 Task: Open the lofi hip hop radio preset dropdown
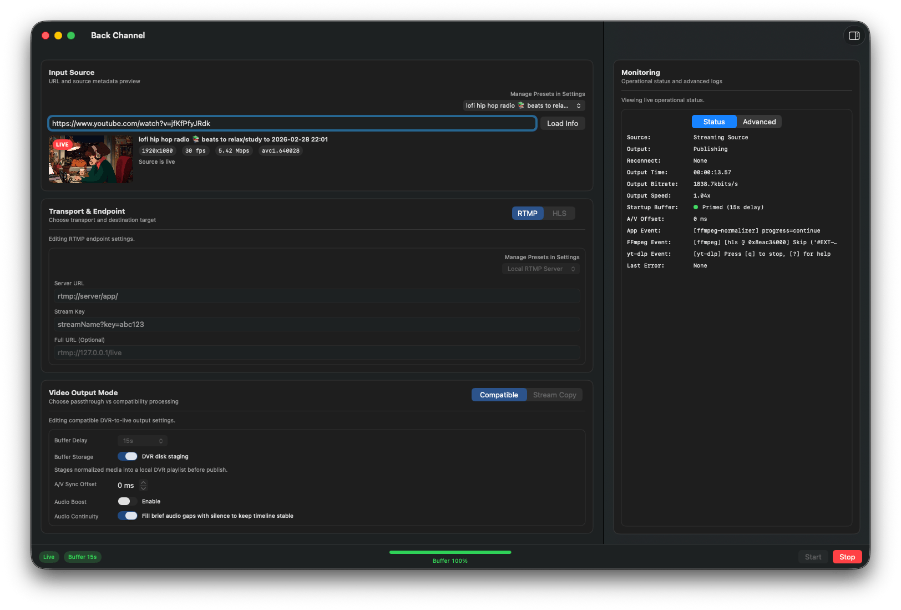[x=523, y=105]
